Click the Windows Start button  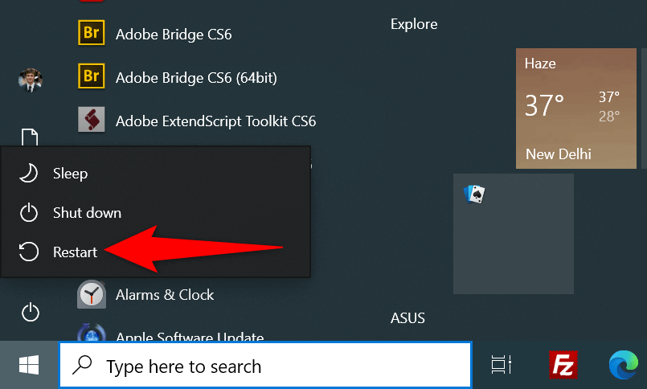click(x=29, y=366)
